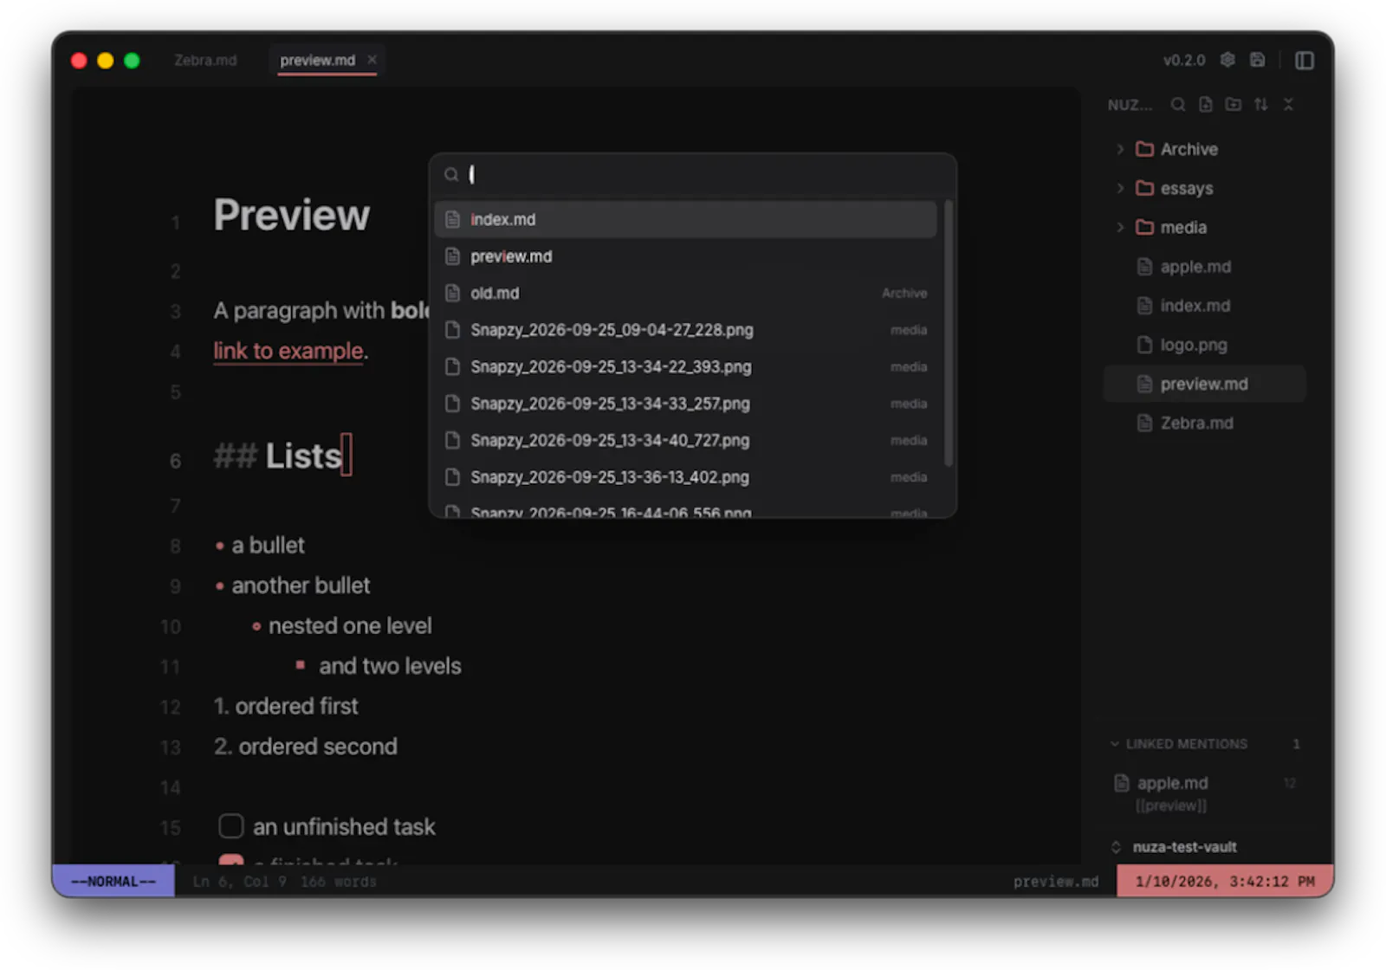1386x970 pixels.
Task: Expand the media folder chevron
Action: tap(1120, 227)
